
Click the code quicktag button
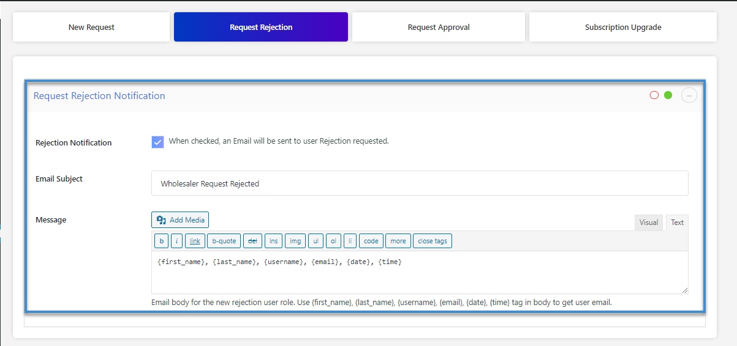point(371,241)
